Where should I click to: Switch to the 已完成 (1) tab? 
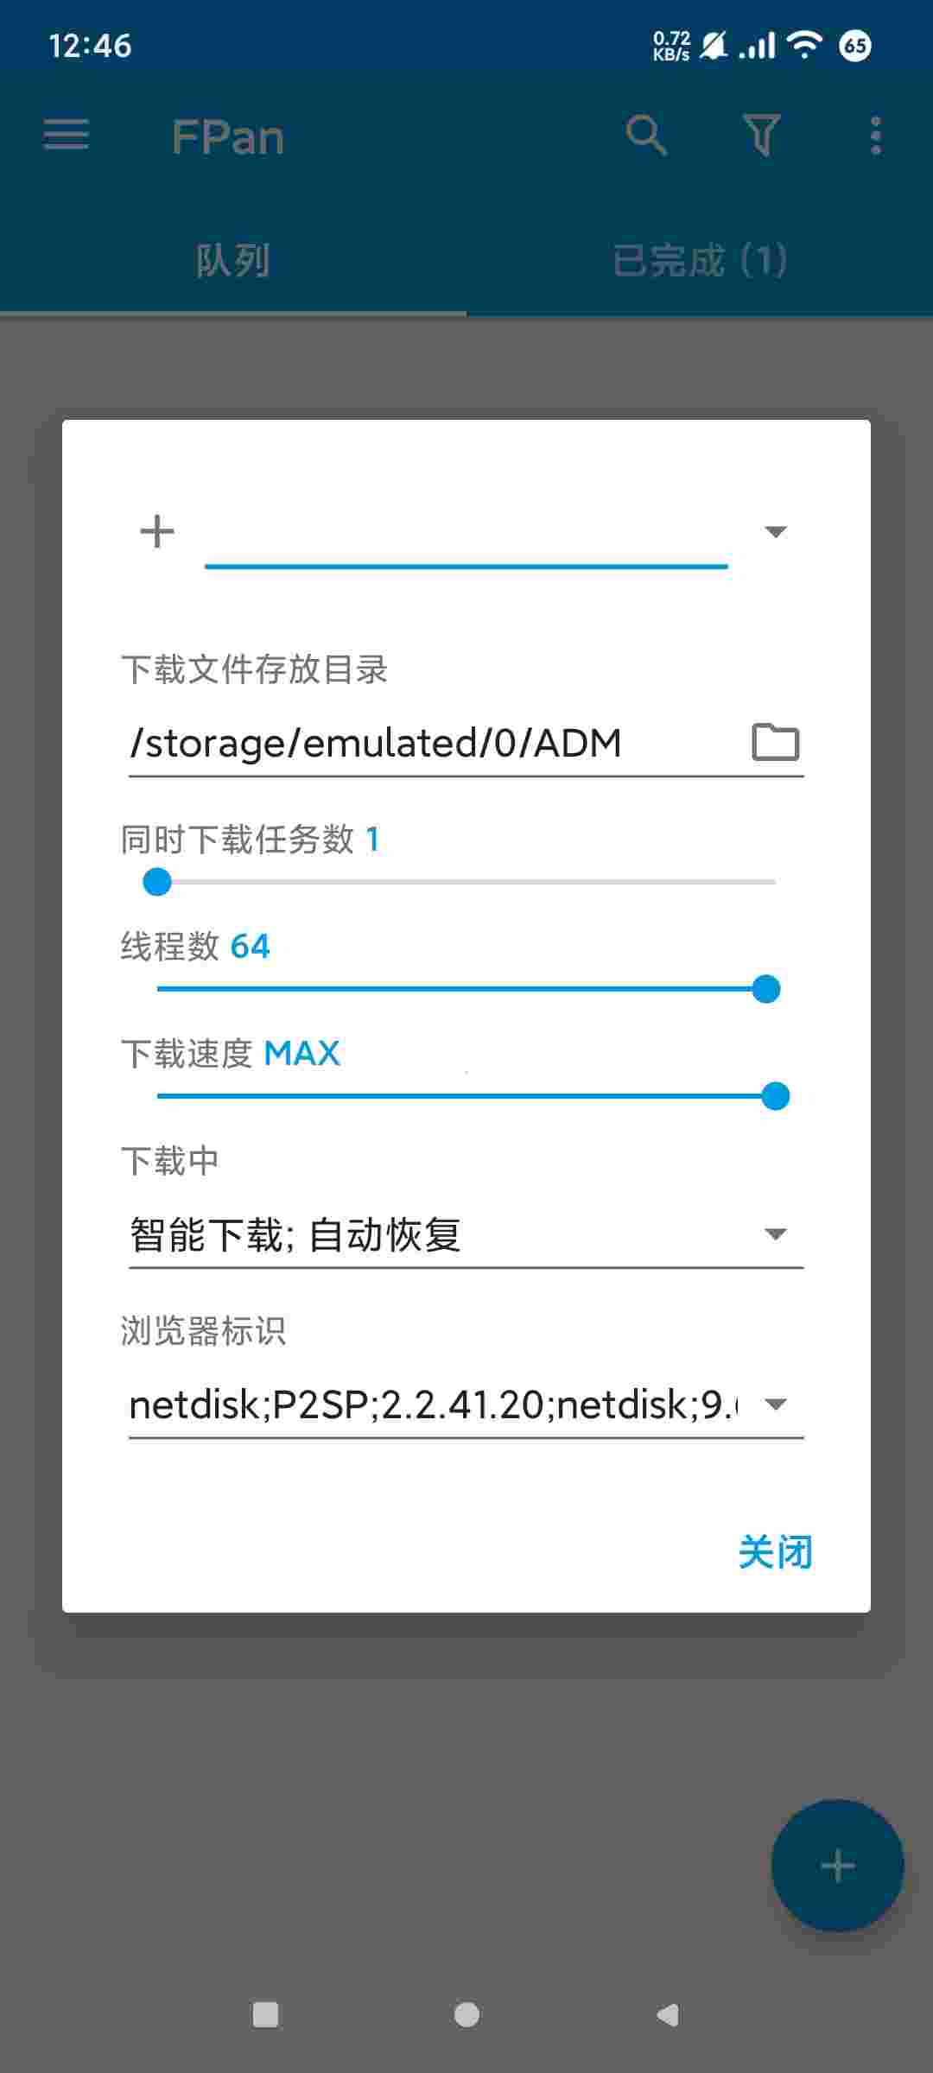pos(700,260)
